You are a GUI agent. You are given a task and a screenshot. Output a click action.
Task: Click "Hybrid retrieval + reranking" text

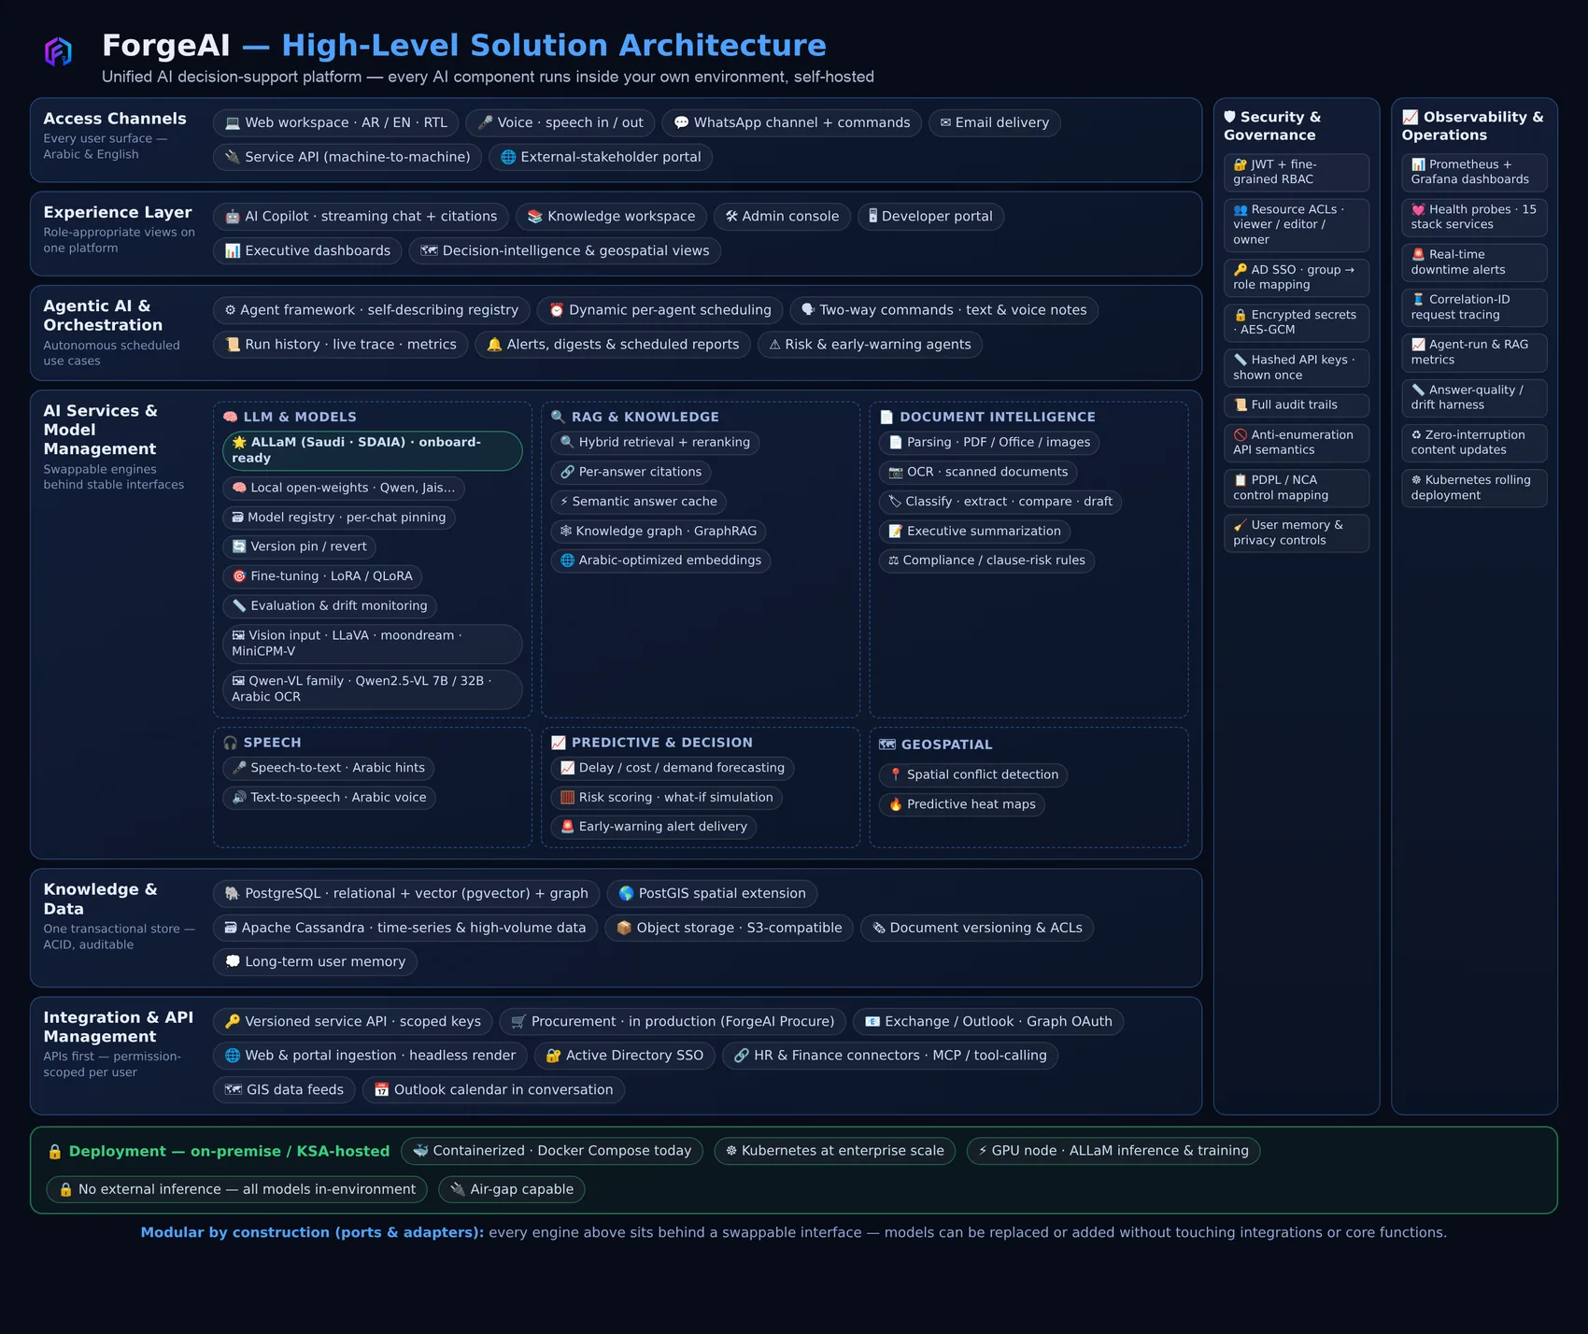click(x=664, y=442)
